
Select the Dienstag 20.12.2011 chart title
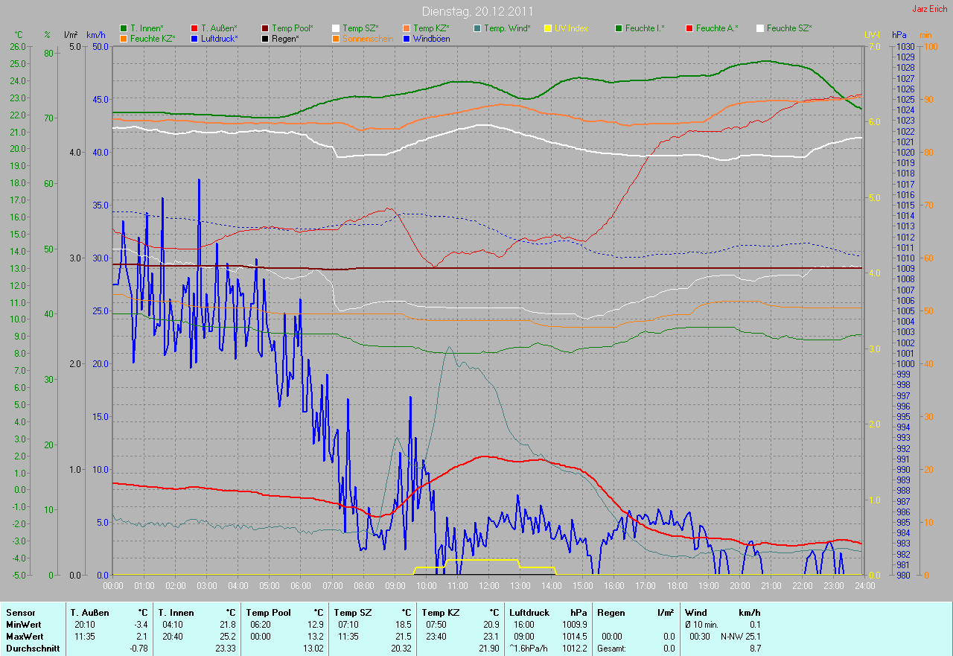476,11
